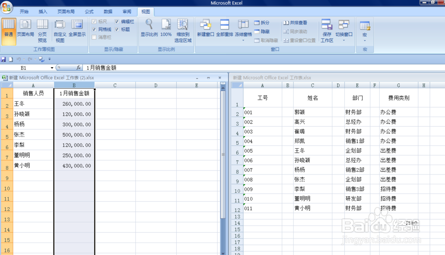The width and height of the screenshot is (445, 255).
Task: Select column B header in left workbook
Action: pyautogui.click(x=74, y=85)
